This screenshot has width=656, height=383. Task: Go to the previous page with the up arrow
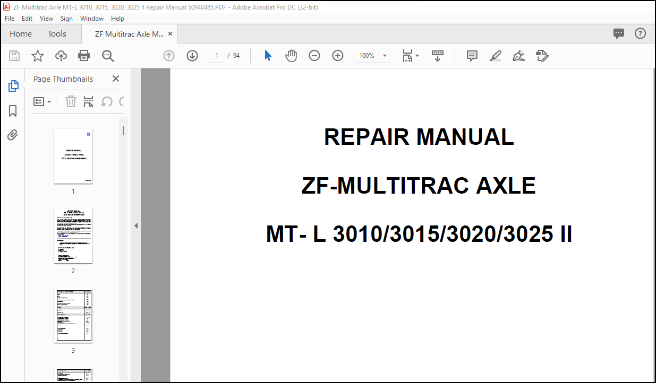(169, 56)
